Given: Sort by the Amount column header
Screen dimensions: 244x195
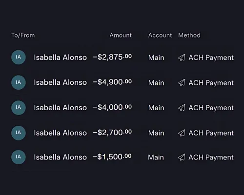Looking at the screenshot, I should coord(121,35).
